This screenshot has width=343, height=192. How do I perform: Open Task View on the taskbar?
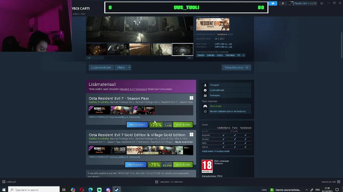(64, 190)
